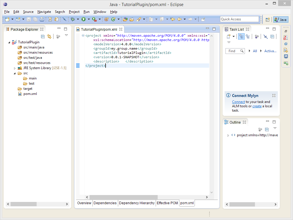Expand the project node in Outline
Image resolution: width=293 pixels, height=220 pixels.
pos(228,135)
